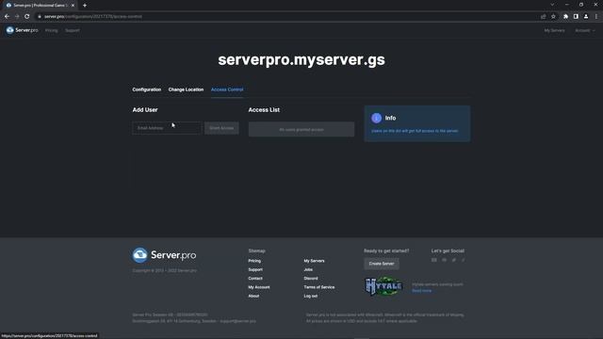
Task: Open the third social media icon in footer
Action: pos(454,260)
